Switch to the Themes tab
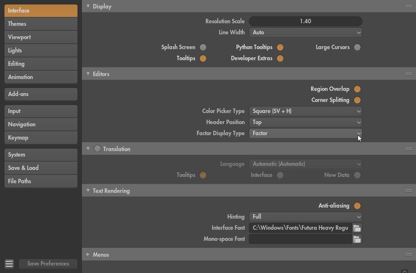 tap(41, 24)
